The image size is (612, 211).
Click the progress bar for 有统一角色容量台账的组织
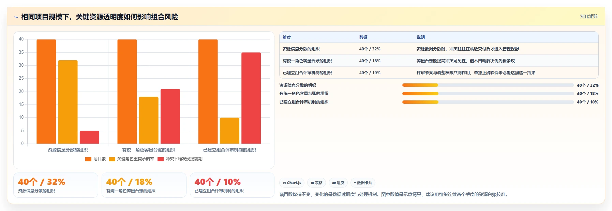(x=488, y=93)
